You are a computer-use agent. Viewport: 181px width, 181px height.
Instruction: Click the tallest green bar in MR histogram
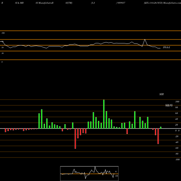point(104,114)
